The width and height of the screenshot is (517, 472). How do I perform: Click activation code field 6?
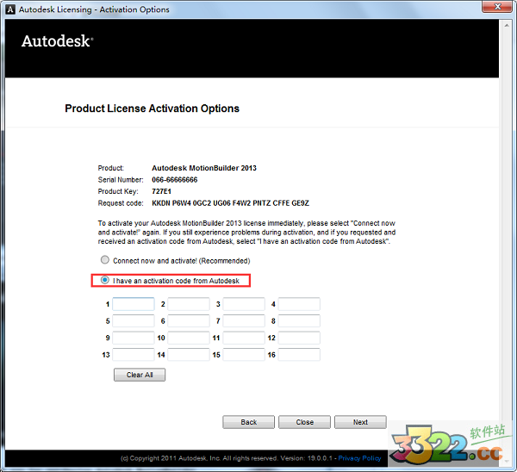click(x=189, y=320)
